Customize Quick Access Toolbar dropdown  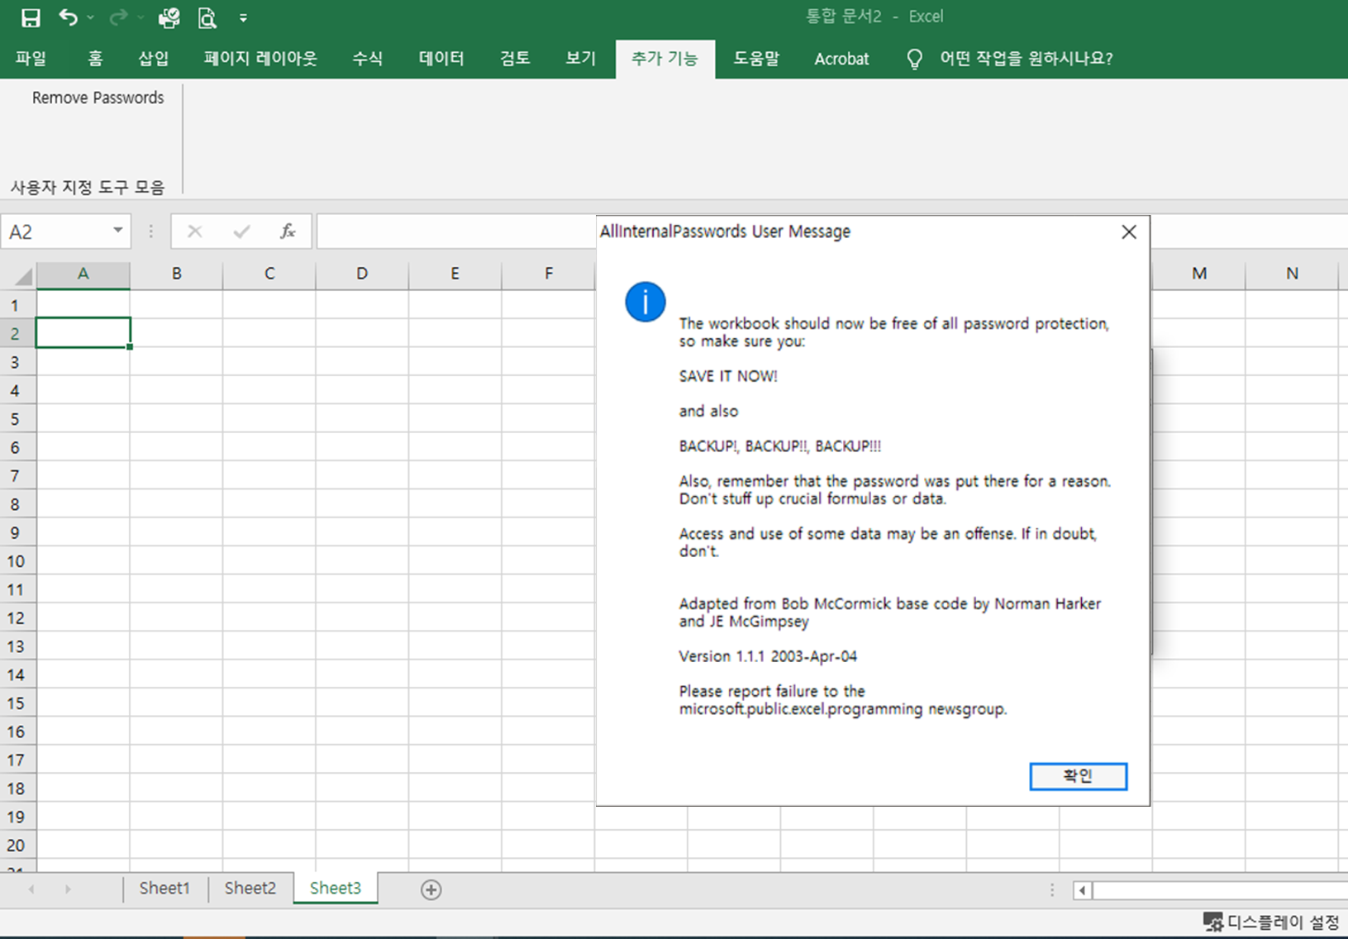243,17
